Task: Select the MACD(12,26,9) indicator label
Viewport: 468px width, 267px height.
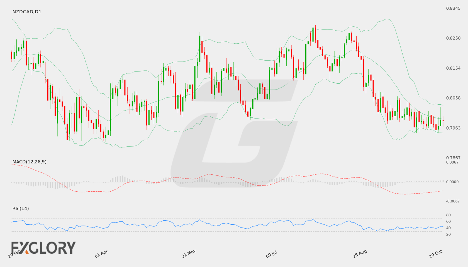Action: pos(29,162)
